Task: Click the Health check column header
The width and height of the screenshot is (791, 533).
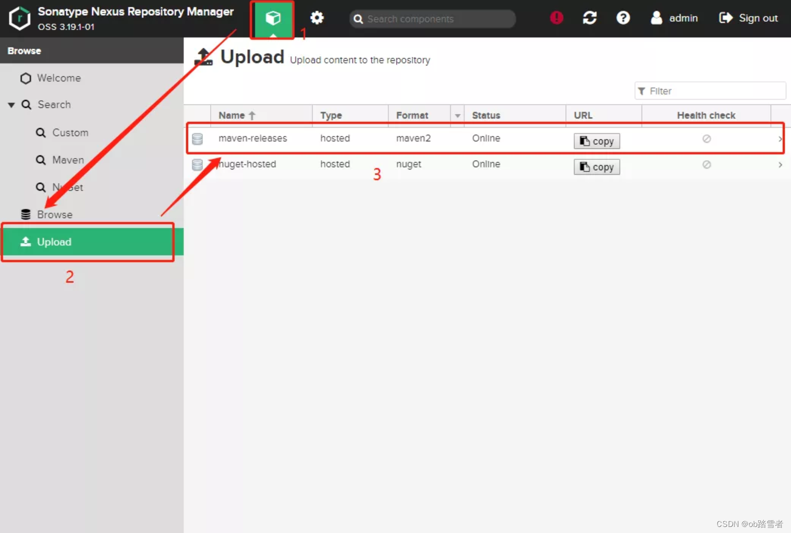Action: (706, 115)
